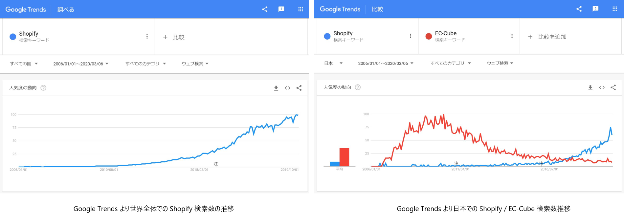Click embed code icon on left chart

point(288,88)
